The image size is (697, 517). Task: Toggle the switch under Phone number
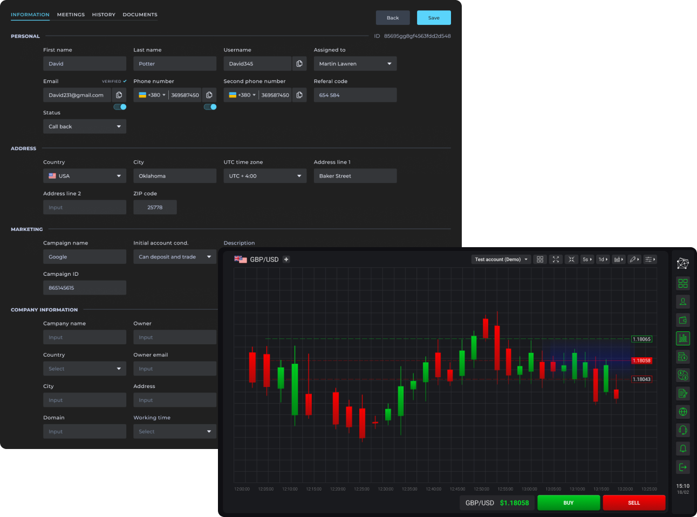tap(210, 107)
